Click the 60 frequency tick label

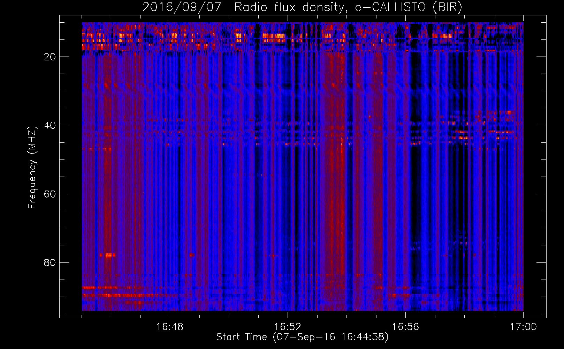point(50,194)
